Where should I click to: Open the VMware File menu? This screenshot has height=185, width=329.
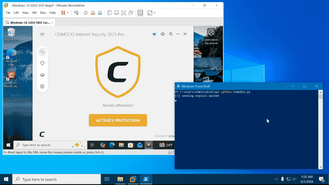coord(8,13)
